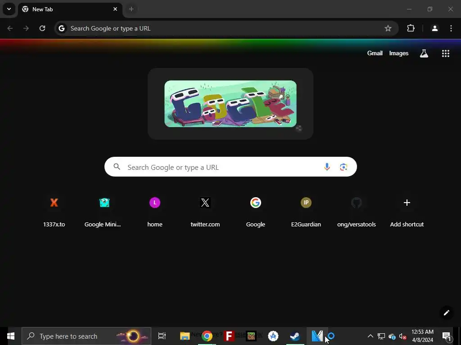Reload the current page
The width and height of the screenshot is (461, 345).
tap(42, 28)
